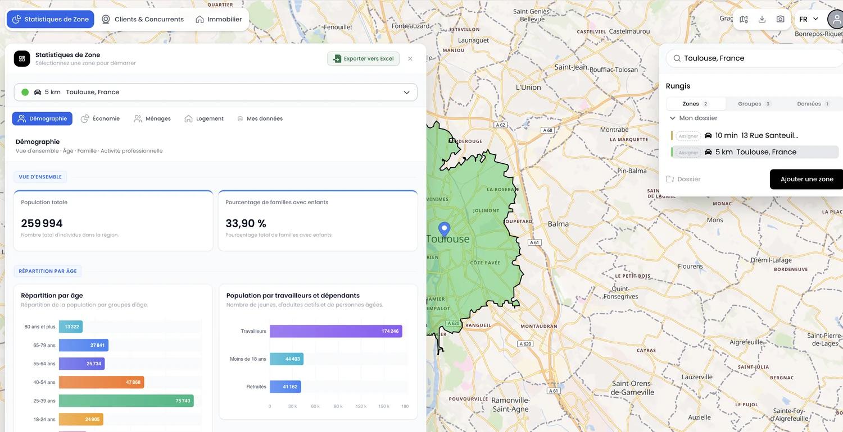Image resolution: width=843 pixels, height=432 pixels.
Task: Open the user profile avatar
Action: (x=836, y=19)
